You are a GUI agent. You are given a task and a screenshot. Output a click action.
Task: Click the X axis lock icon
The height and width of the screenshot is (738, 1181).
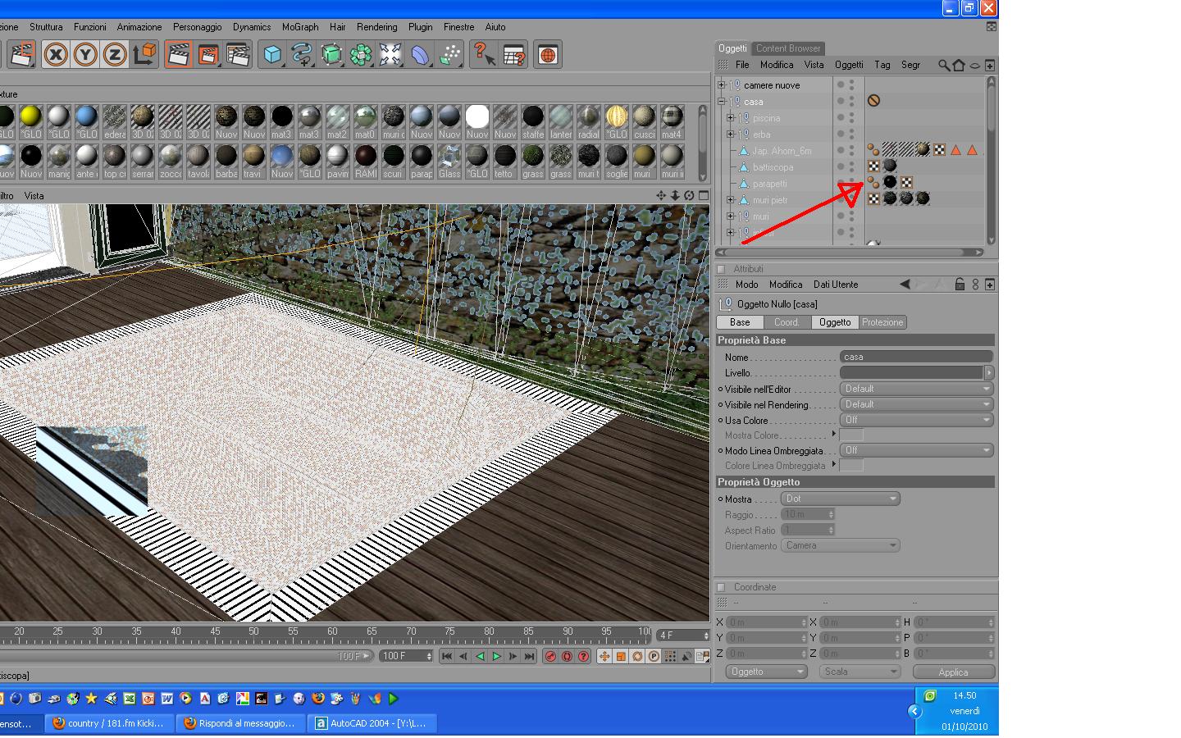pos(56,55)
